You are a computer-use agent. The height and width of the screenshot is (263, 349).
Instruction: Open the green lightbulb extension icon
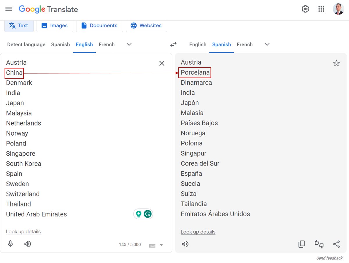[x=139, y=214]
